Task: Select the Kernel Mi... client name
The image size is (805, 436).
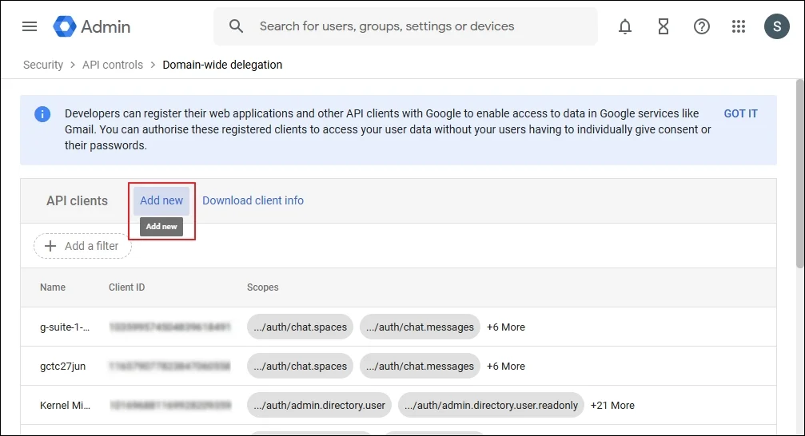Action: pos(66,405)
